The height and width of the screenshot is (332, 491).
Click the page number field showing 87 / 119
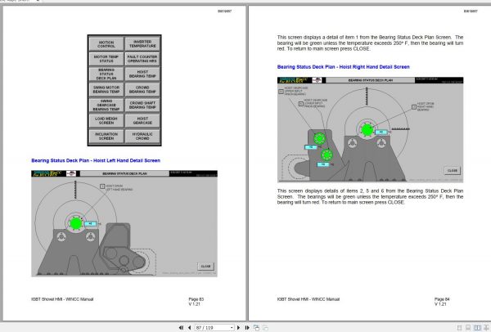214,328
